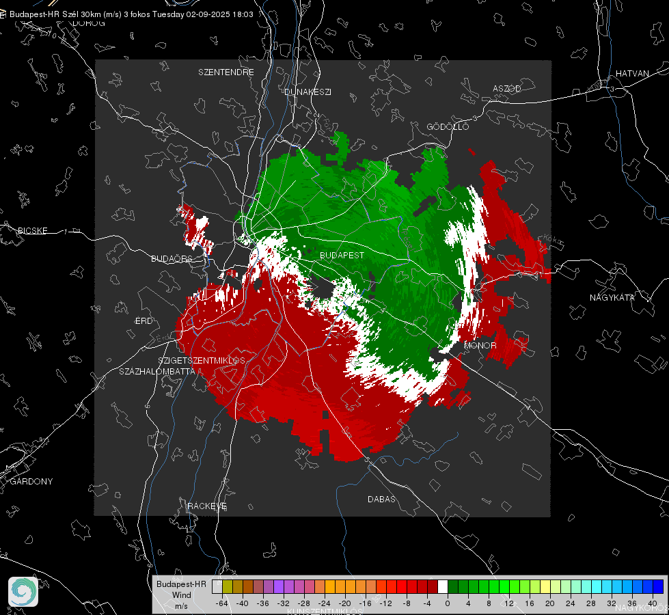Screen dimensions: 669x615
Task: Click the 16 legend value
Action: (x=530, y=603)
